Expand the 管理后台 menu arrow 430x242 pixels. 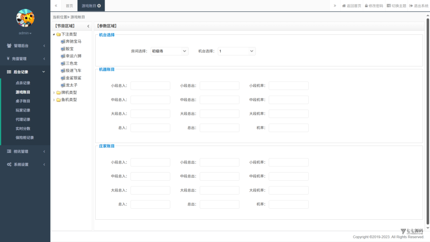tap(44, 46)
